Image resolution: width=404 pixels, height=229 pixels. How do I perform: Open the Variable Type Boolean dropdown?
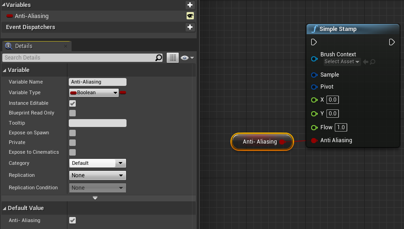[94, 93]
